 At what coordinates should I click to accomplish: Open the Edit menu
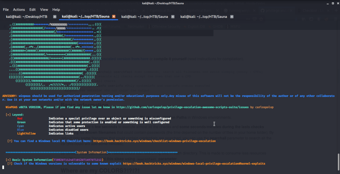point(33,10)
